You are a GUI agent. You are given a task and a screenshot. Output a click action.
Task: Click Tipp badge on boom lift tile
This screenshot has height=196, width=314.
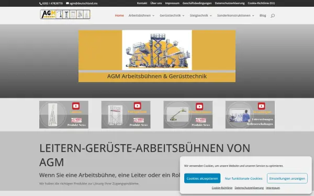pos(200,120)
